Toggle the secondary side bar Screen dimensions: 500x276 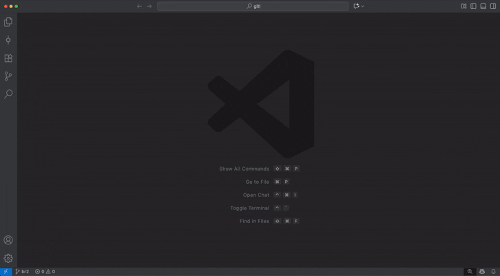492,6
